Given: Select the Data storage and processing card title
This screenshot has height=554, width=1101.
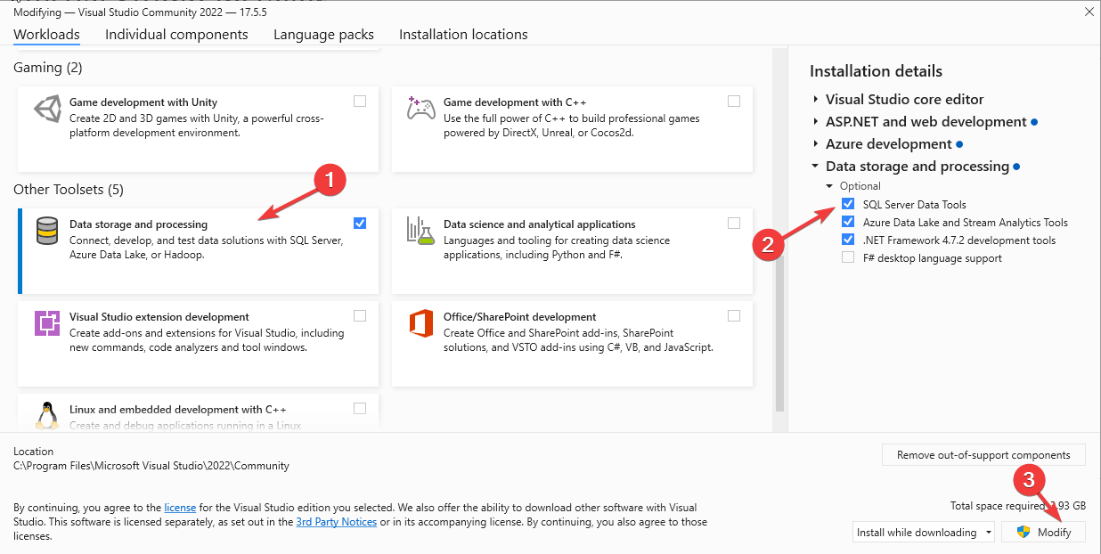Looking at the screenshot, I should (x=138, y=224).
